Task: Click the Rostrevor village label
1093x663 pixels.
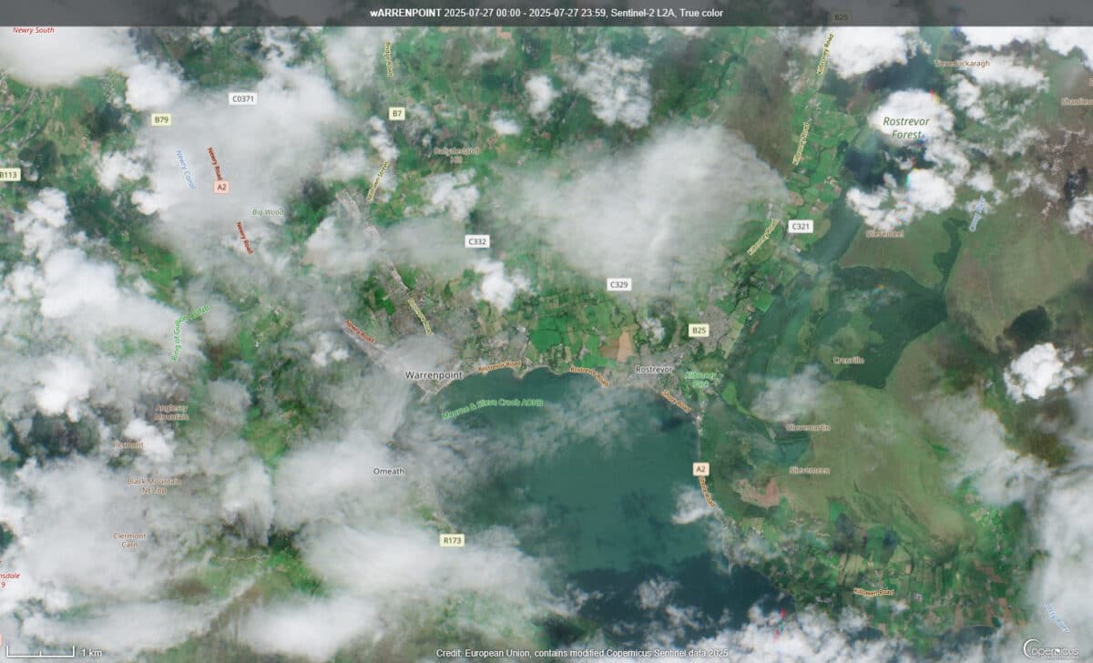Action: click(x=653, y=370)
